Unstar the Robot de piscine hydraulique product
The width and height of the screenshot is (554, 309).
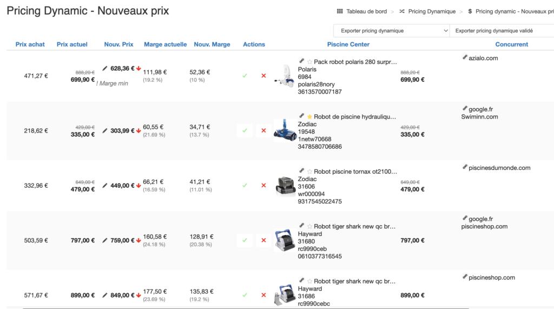click(x=309, y=116)
